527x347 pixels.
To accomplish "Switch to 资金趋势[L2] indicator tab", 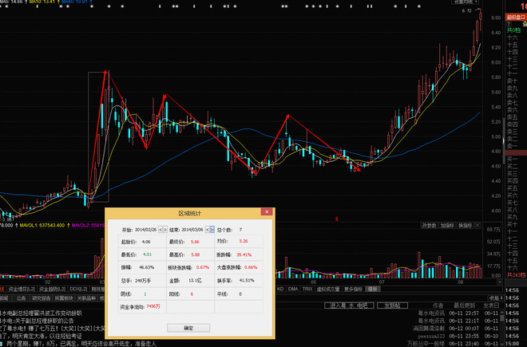I will 52,289.
